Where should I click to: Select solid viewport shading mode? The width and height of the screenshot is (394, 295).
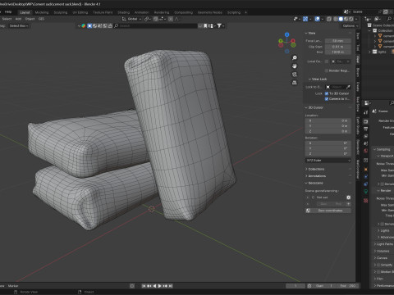tap(341, 19)
